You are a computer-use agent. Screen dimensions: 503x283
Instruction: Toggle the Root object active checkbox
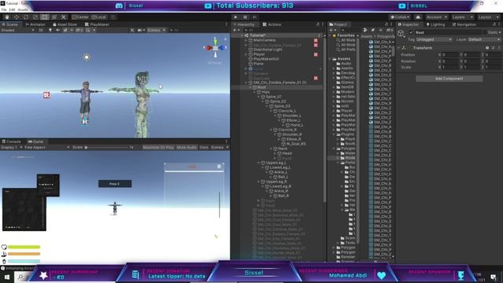411,32
